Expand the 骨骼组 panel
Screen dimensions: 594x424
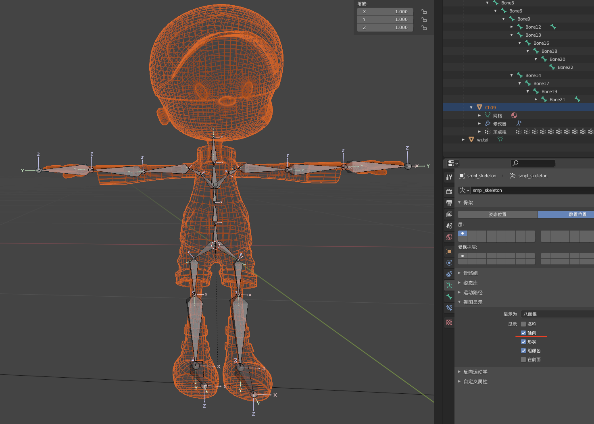point(470,273)
